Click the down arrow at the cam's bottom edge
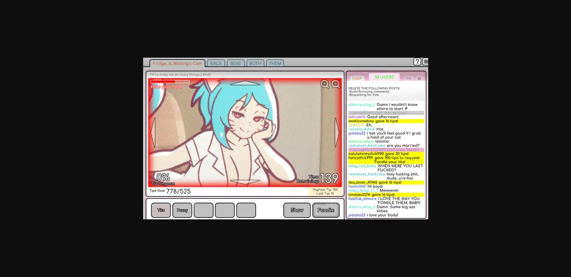This screenshot has height=277, width=571. coord(245,181)
